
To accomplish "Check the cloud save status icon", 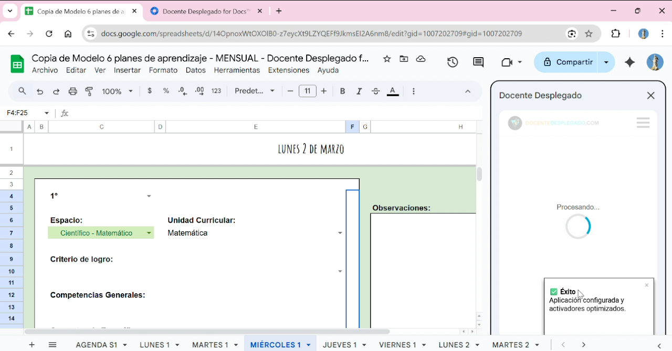I will pyautogui.click(x=421, y=59).
